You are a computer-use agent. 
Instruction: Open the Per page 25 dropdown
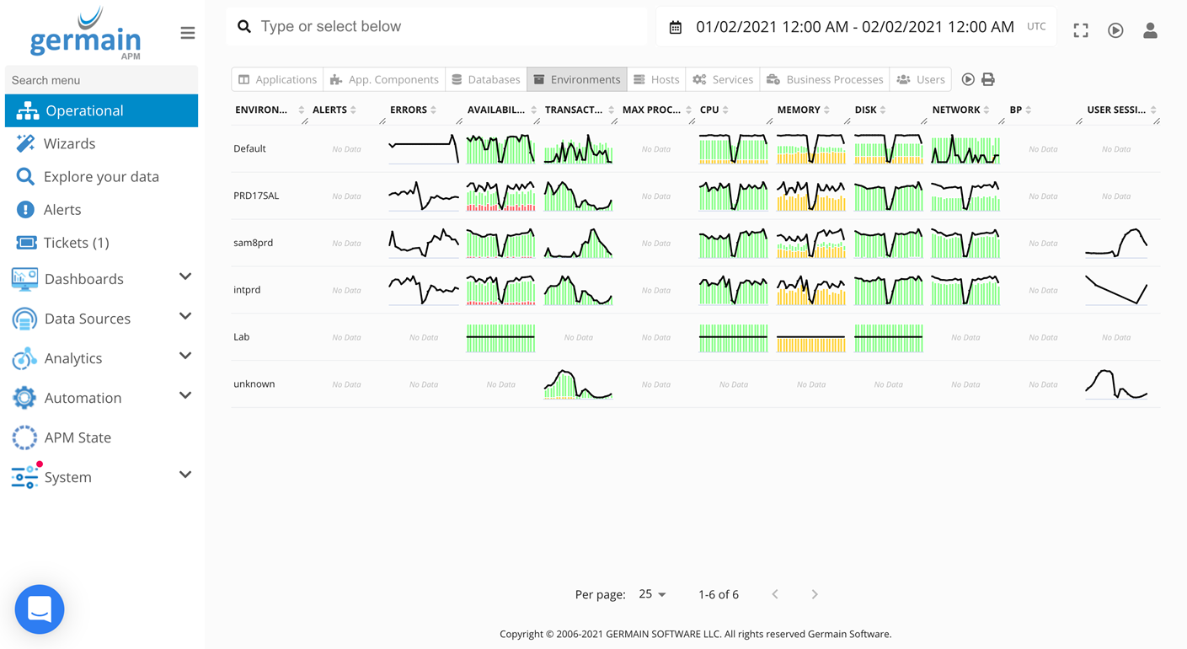652,594
